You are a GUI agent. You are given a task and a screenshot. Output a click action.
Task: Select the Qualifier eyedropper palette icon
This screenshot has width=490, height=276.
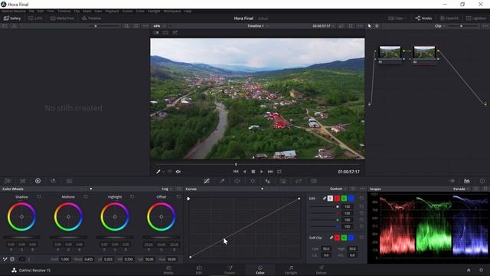(222, 181)
